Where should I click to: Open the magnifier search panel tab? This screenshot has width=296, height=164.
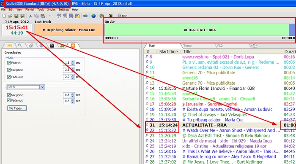point(20,46)
